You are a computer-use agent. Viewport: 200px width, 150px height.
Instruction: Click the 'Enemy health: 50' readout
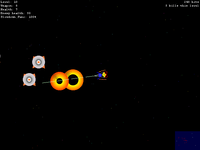click(15, 13)
